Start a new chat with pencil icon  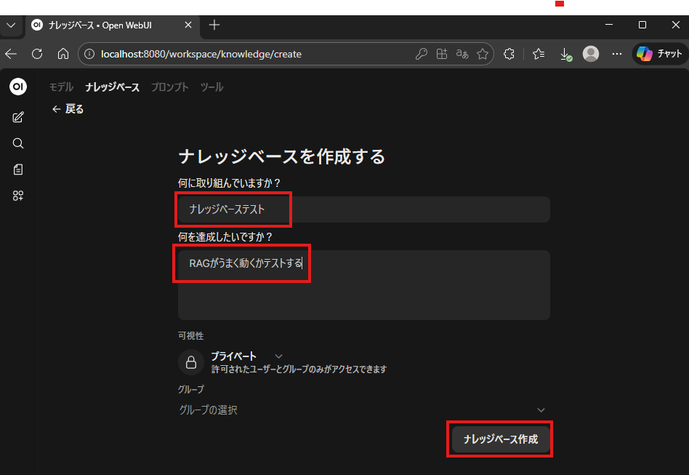18,117
